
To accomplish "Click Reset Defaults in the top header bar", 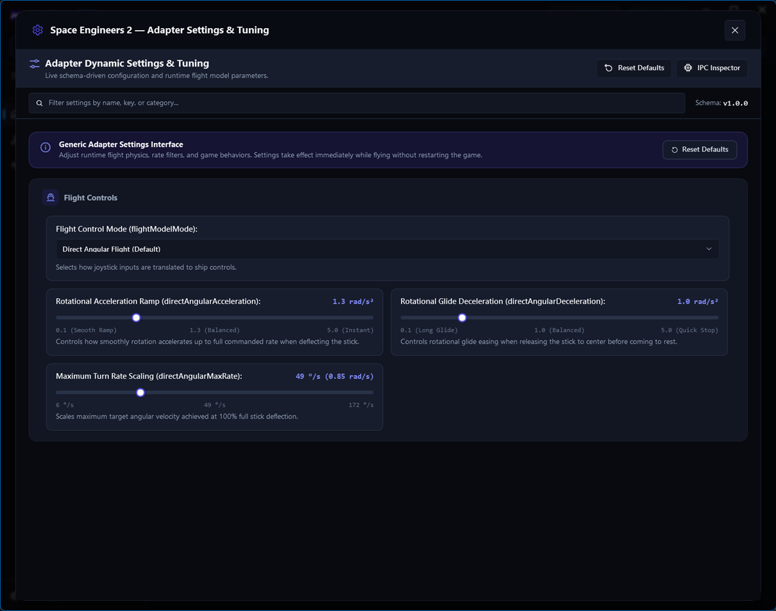I will pos(634,68).
